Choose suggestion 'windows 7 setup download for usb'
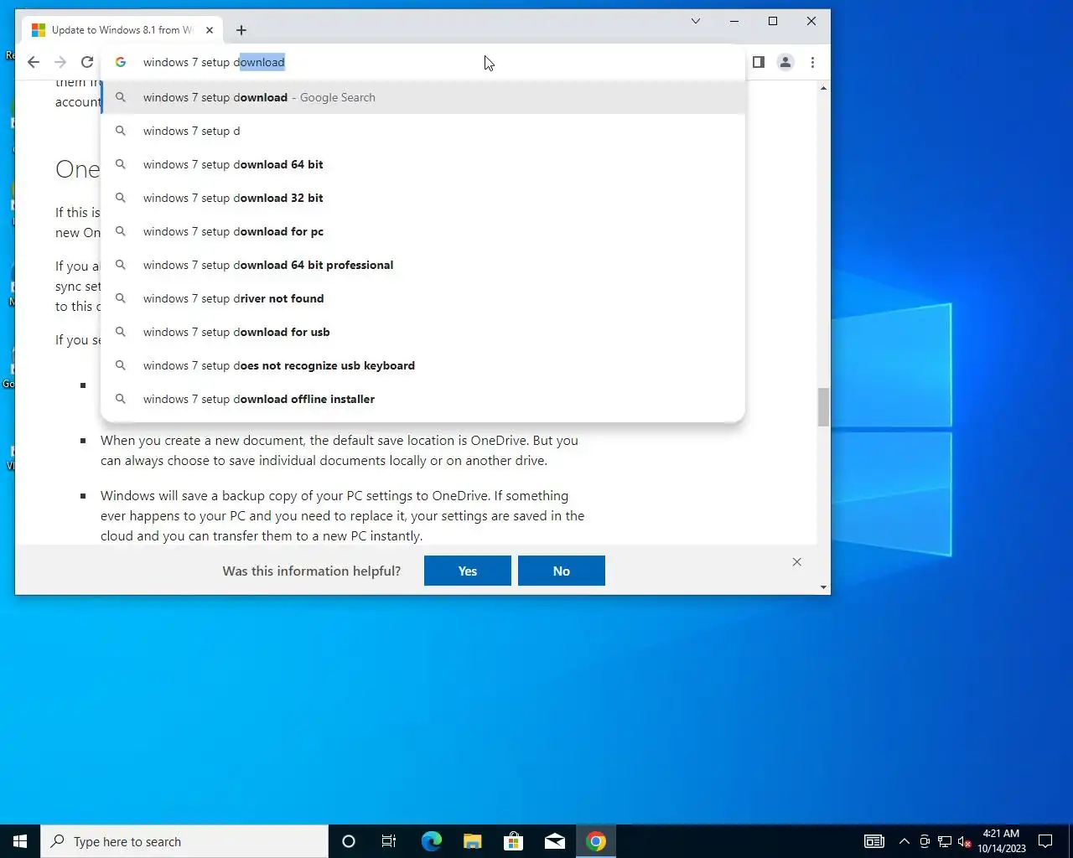The image size is (1073, 858). click(422, 332)
